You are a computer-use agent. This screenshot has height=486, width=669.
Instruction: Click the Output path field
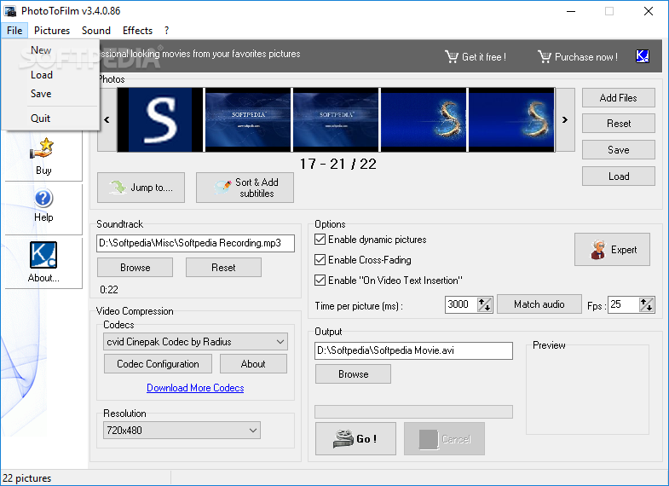point(413,350)
